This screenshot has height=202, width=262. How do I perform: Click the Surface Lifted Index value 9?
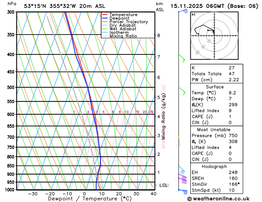230,111
